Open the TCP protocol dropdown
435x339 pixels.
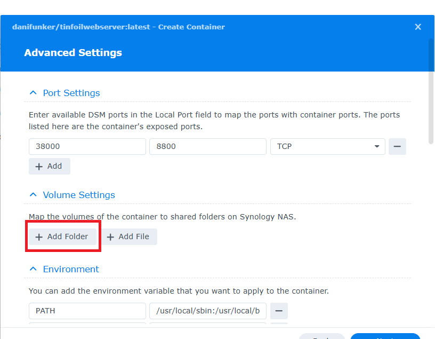pos(327,146)
